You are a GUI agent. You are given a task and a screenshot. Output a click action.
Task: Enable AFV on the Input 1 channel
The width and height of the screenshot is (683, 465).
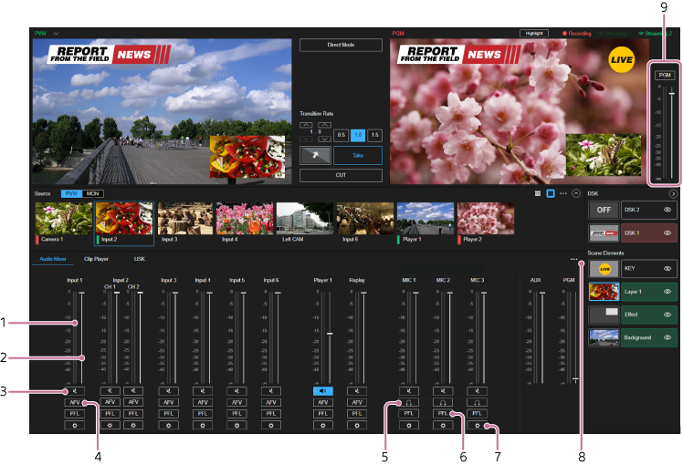click(x=74, y=402)
